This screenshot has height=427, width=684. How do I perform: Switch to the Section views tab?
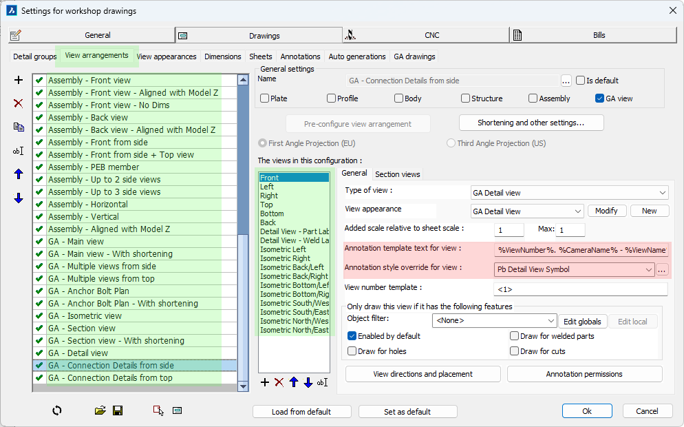[397, 174]
